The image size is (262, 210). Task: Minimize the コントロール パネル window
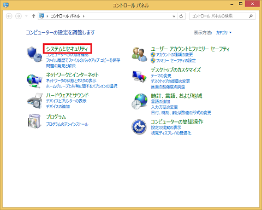[x=232, y=4]
